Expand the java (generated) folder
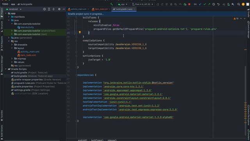 tap(9, 38)
